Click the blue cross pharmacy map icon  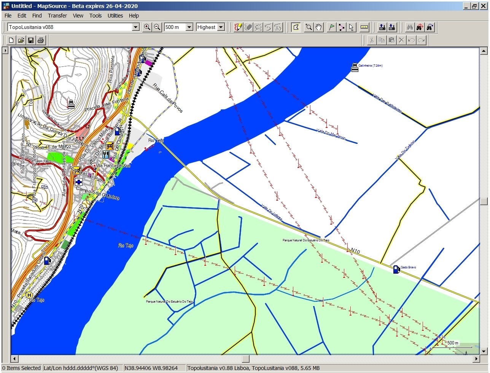79,182
